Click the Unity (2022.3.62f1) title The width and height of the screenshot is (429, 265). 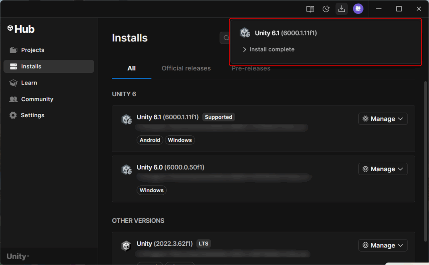pyautogui.click(x=165, y=244)
